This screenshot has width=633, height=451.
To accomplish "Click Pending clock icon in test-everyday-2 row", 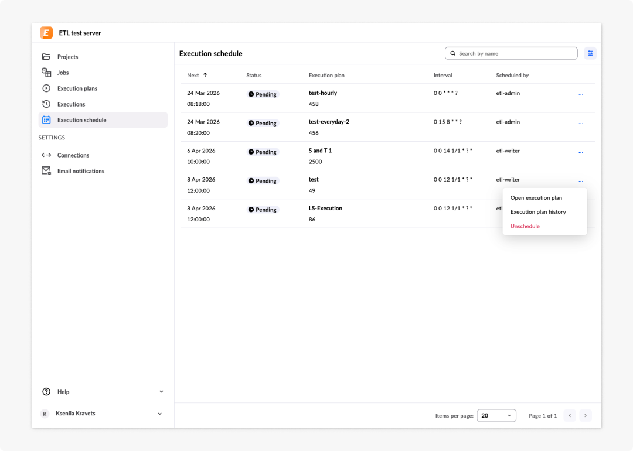I will 251,123.
